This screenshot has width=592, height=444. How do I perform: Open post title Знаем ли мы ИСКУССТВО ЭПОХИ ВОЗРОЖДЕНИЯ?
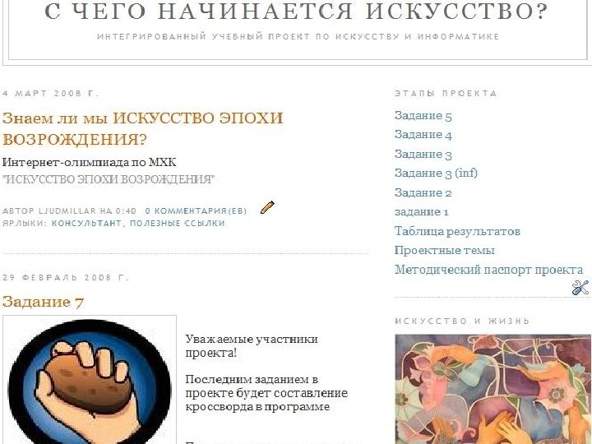[x=143, y=129]
